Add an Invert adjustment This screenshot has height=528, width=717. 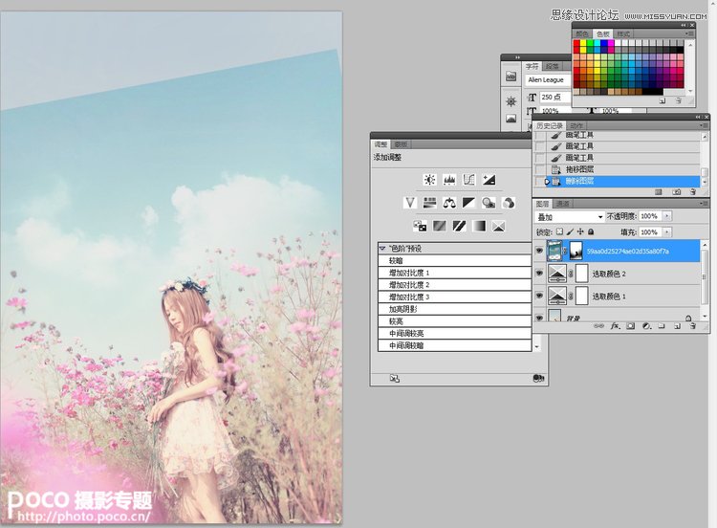(x=420, y=226)
